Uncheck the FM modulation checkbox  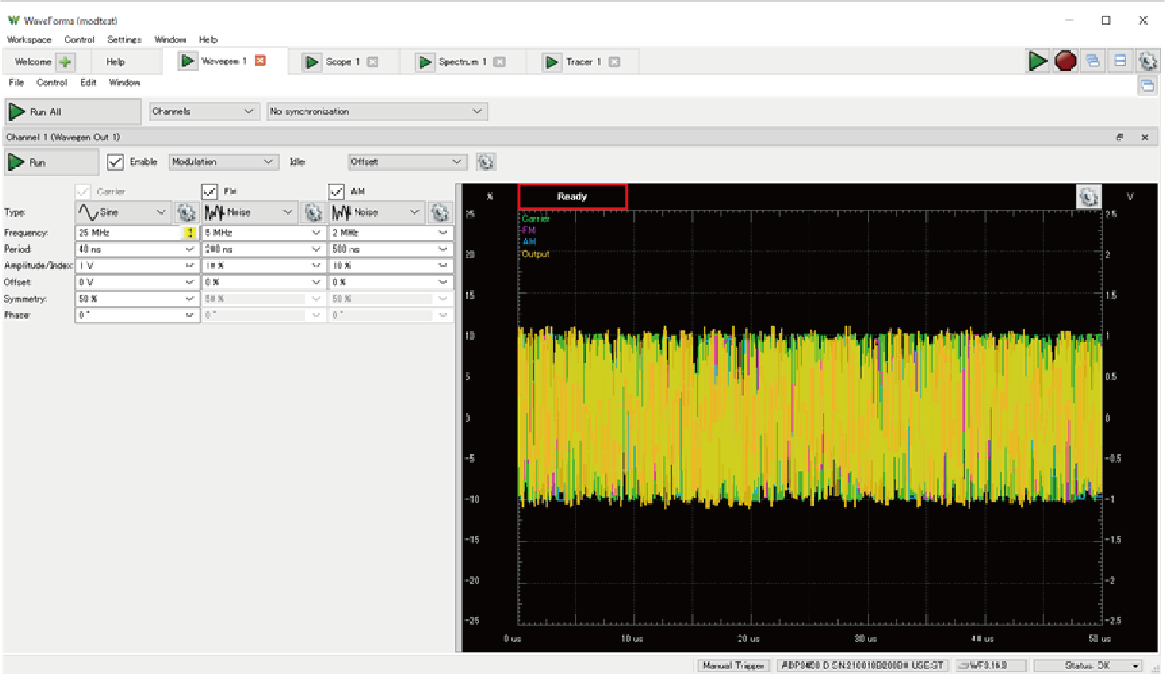pyautogui.click(x=209, y=192)
